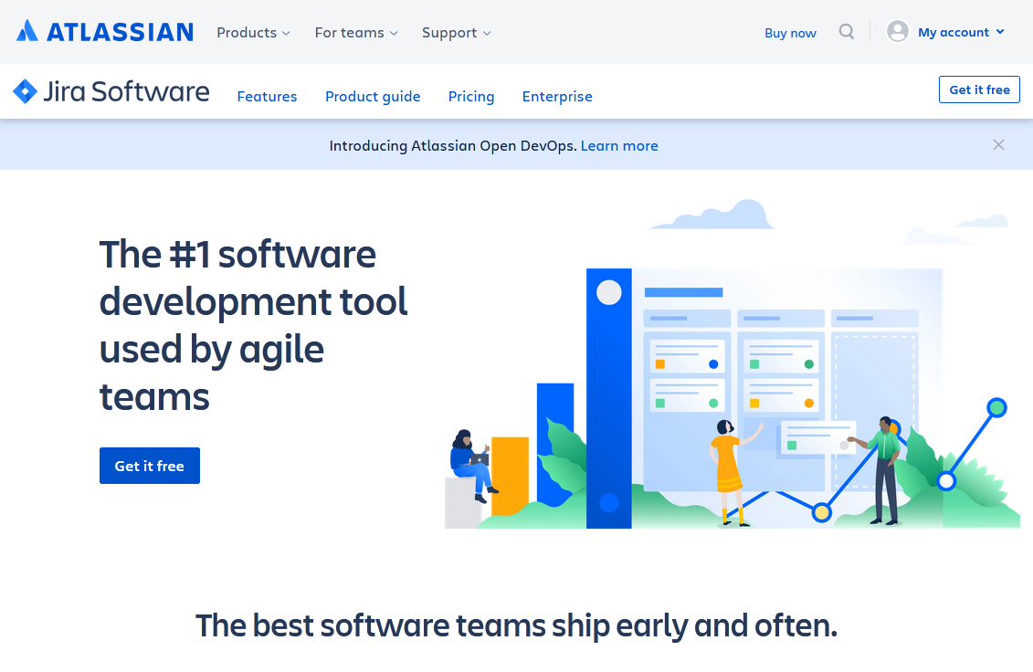The width and height of the screenshot is (1033, 672).
Task: Click the Buy now link
Action: 791,33
